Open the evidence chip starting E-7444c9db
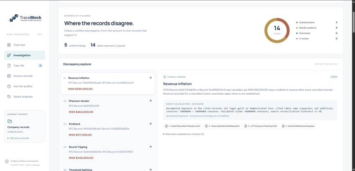355x171 pixels. (x=222, y=126)
